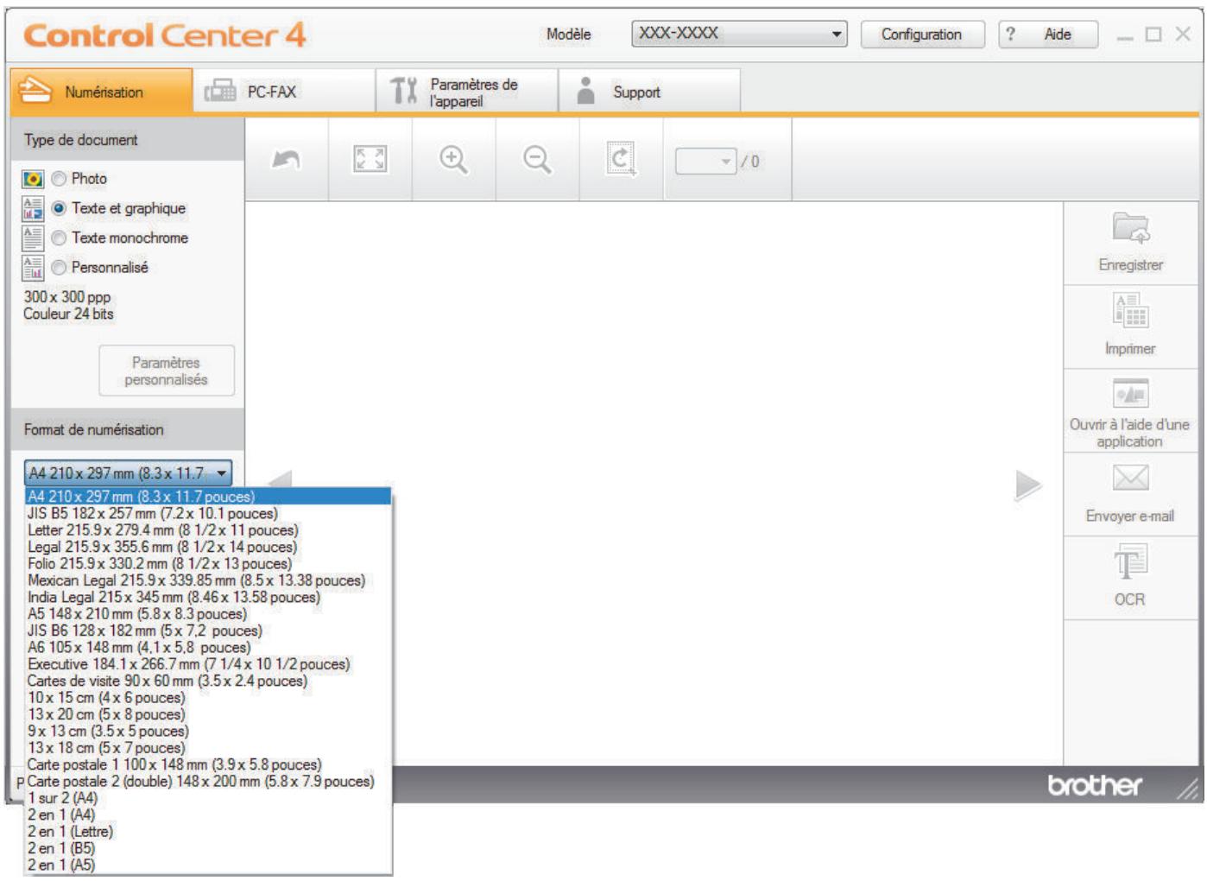The image size is (1207, 881).
Task: Click the Texte monochrome type icon
Action: [x=33, y=238]
